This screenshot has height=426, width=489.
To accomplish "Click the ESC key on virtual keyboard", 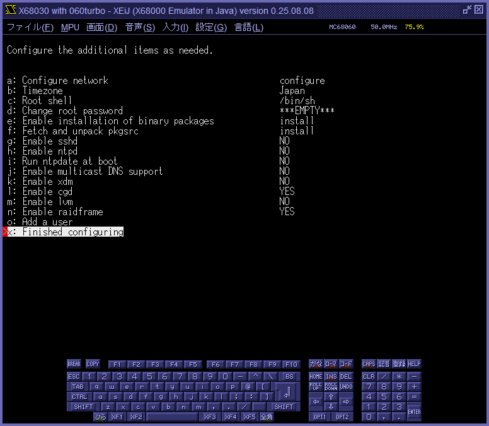I will coord(74,376).
